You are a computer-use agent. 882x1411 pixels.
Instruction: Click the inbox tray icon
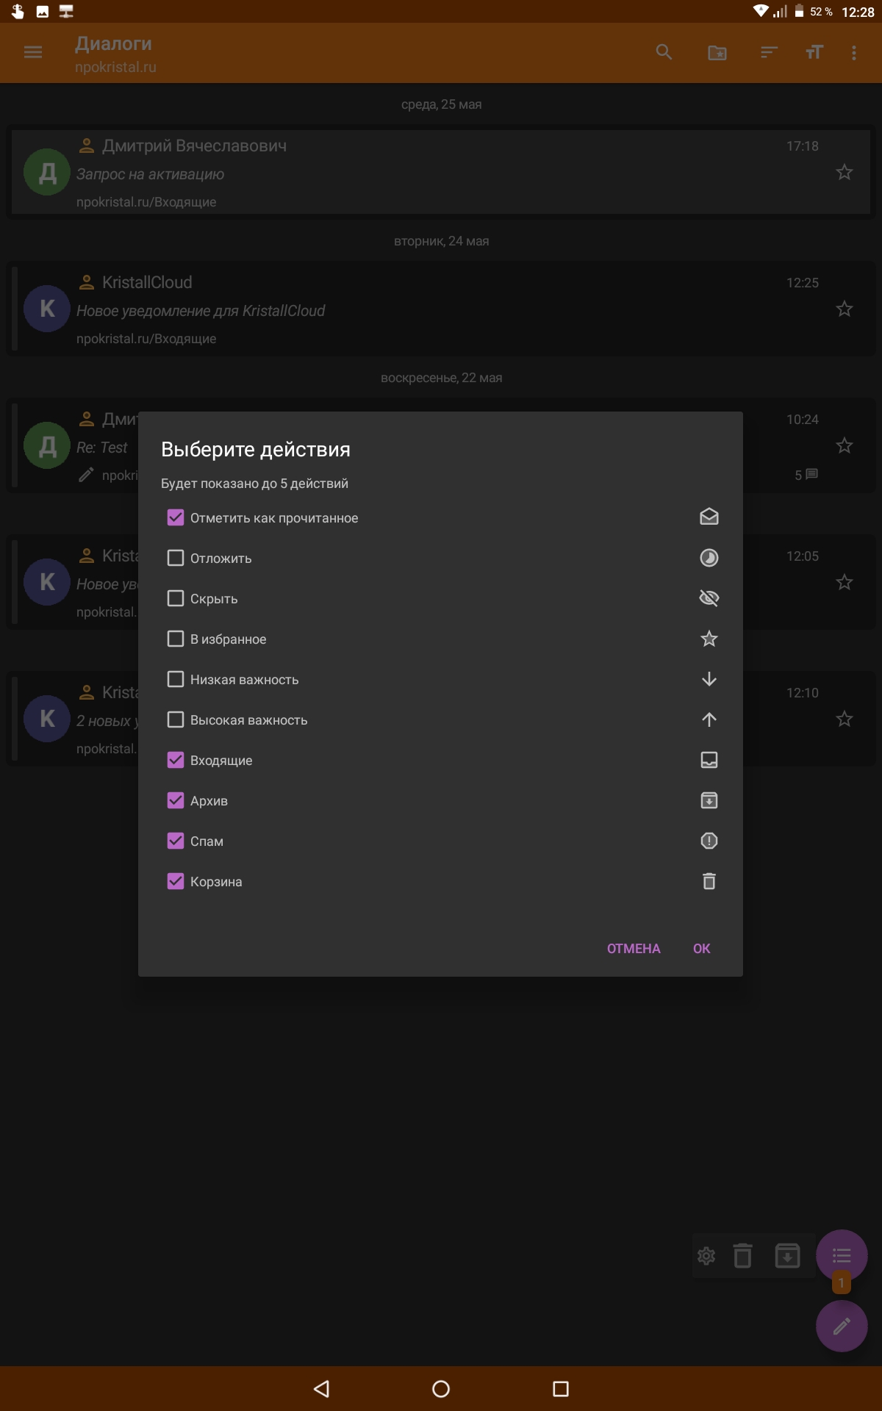(x=709, y=760)
